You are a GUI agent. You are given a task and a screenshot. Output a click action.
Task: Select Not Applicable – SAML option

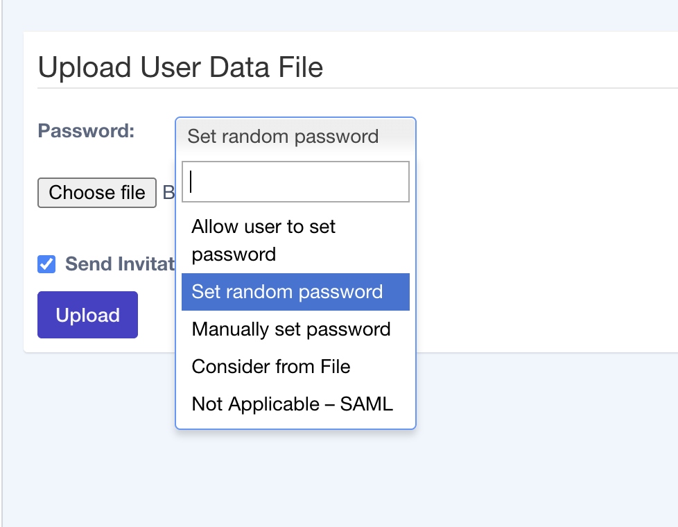point(295,404)
